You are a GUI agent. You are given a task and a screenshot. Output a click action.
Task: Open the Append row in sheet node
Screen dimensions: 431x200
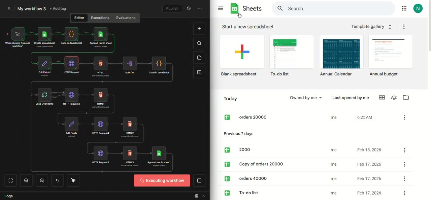tap(100, 34)
